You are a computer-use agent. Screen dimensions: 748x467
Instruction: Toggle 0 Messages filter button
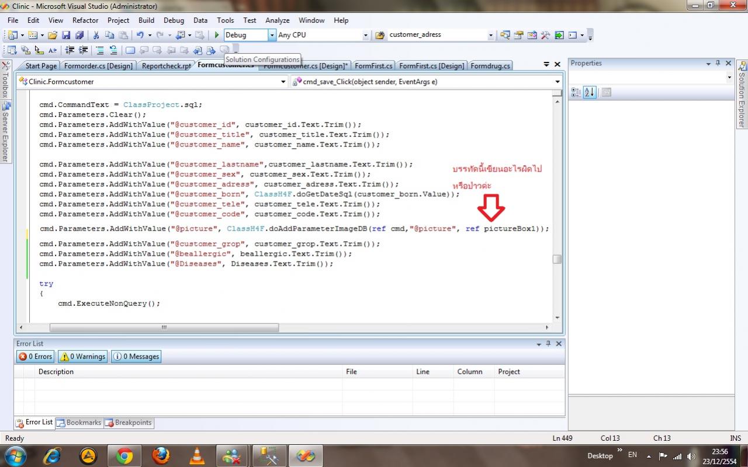pos(136,357)
